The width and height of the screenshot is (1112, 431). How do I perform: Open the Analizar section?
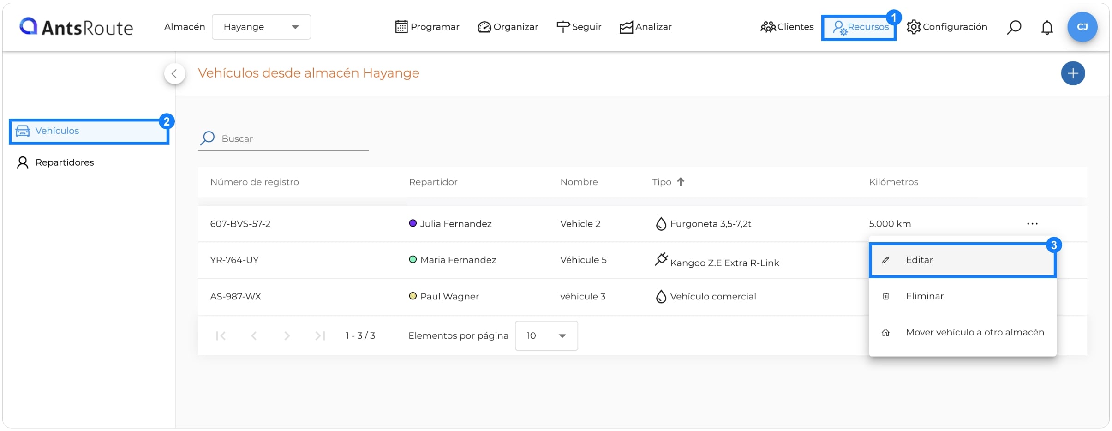646,27
